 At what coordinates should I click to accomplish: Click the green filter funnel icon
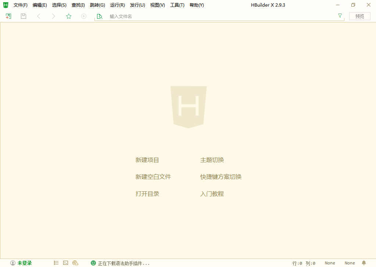click(x=340, y=15)
